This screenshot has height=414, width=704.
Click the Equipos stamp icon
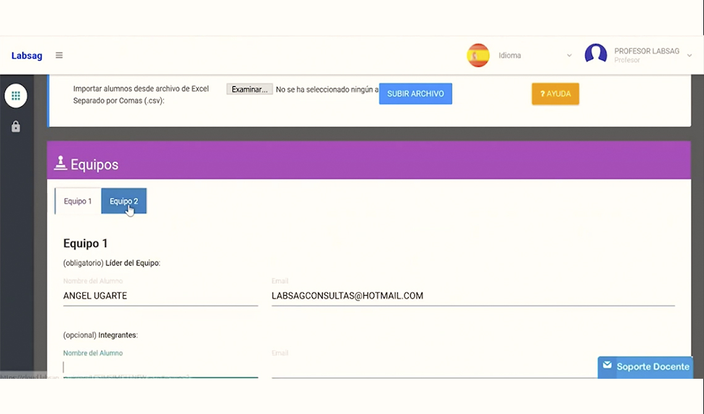pyautogui.click(x=60, y=164)
